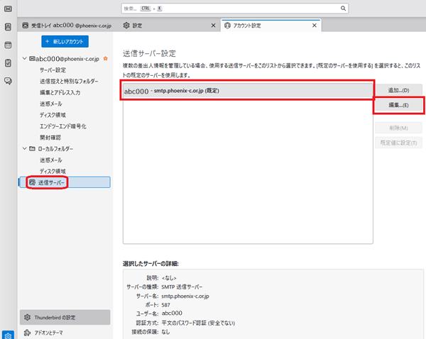Close the 設定 tab

[x=214, y=25]
